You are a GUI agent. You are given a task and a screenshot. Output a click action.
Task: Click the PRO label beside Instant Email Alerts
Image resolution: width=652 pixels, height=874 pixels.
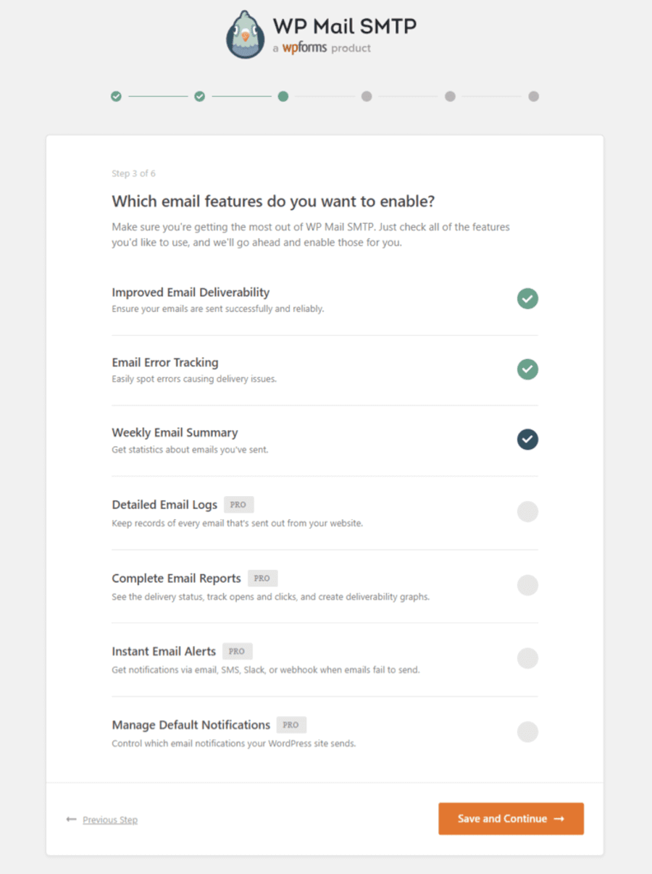236,651
